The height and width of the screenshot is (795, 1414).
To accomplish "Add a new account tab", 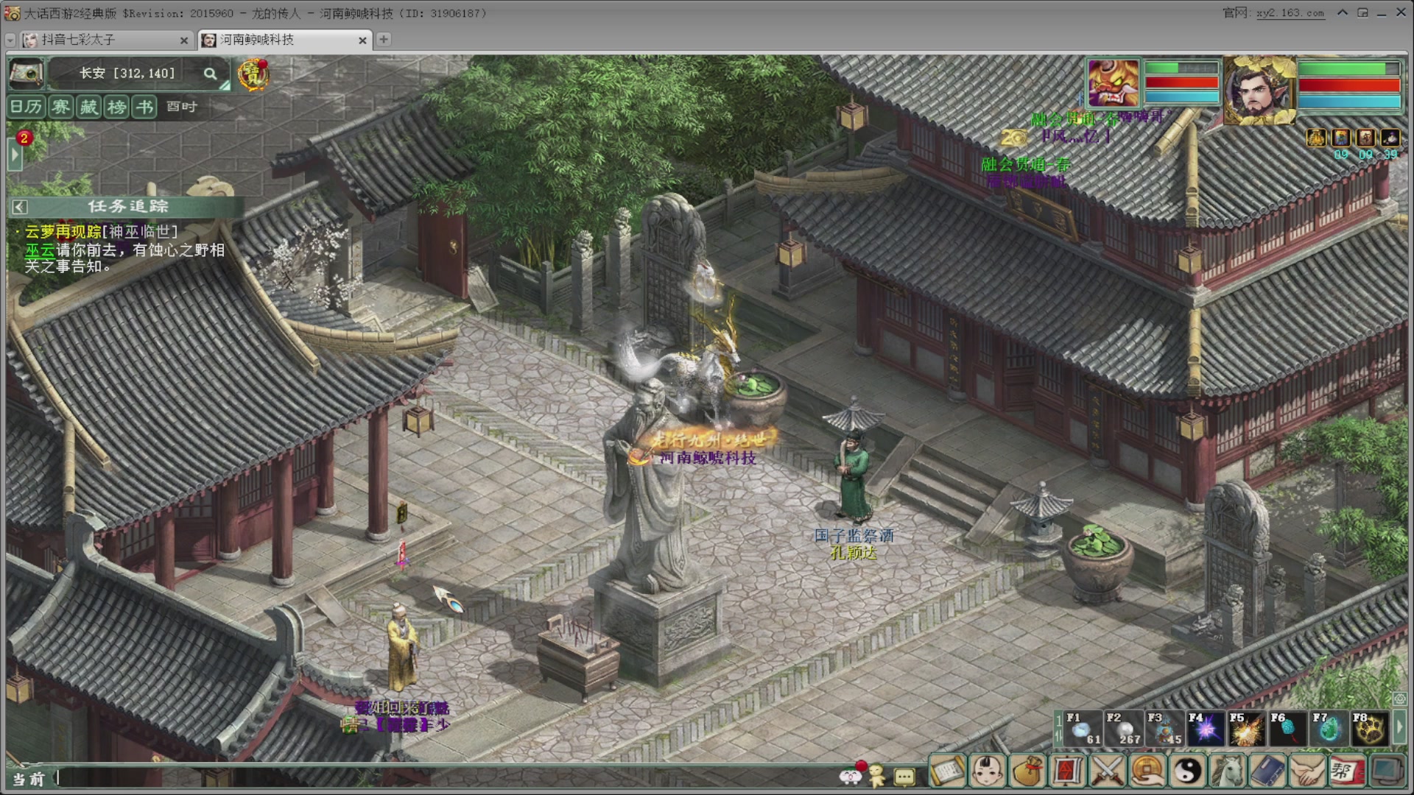I will [x=384, y=40].
